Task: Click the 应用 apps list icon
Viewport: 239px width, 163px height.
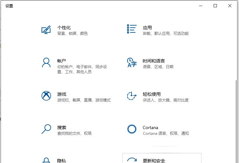Action: tap(132, 29)
